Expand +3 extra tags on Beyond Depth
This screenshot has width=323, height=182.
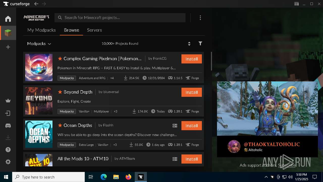tap(116, 111)
